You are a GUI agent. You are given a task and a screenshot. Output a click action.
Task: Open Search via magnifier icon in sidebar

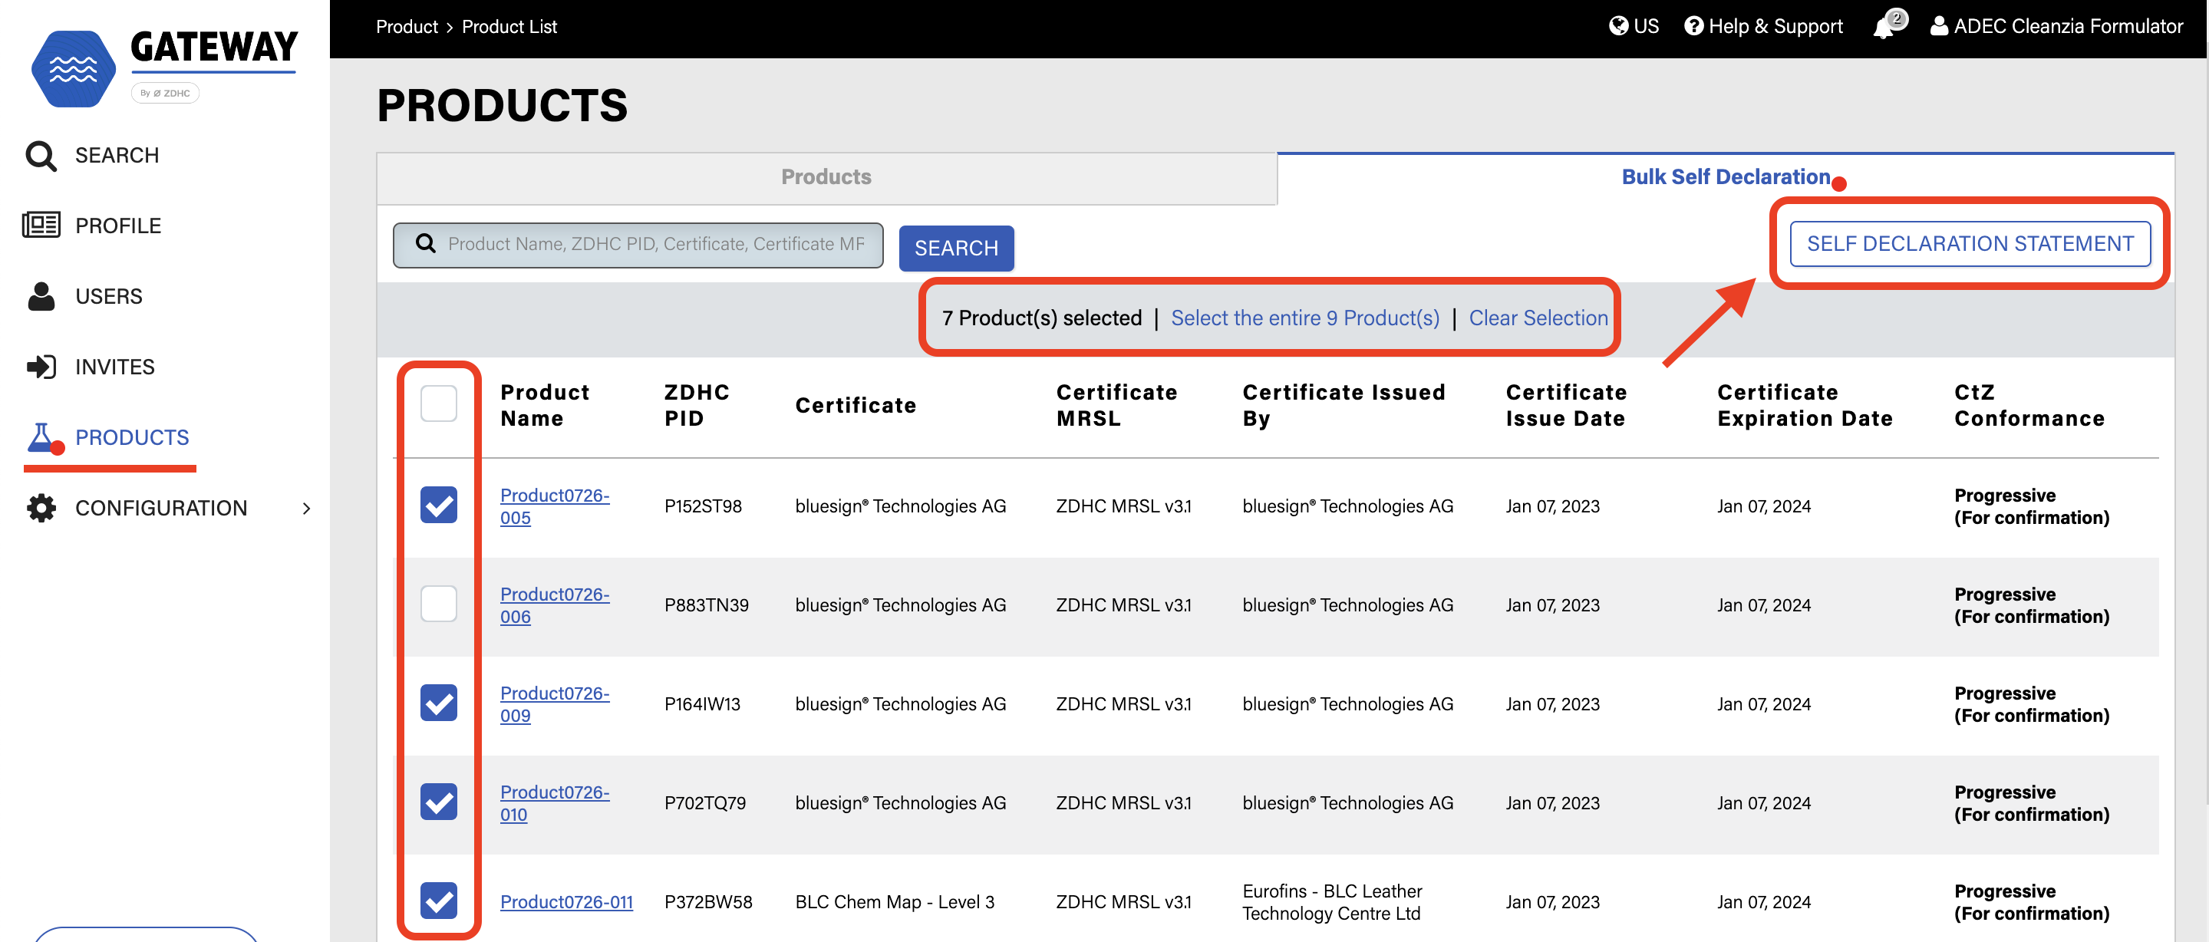pos(41,156)
